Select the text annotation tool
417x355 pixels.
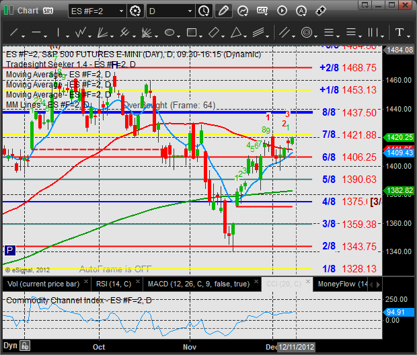pos(400,32)
